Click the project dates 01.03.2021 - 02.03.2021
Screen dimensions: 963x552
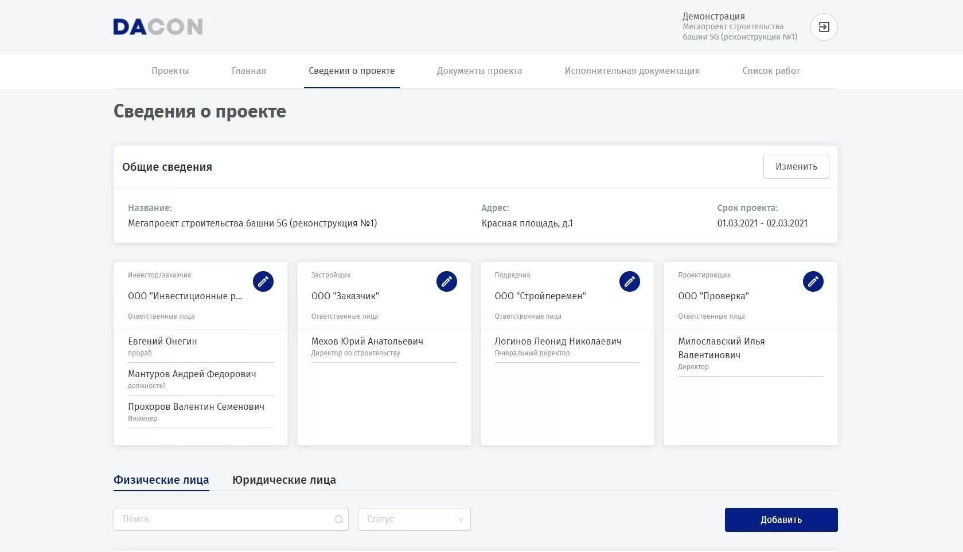pos(762,224)
